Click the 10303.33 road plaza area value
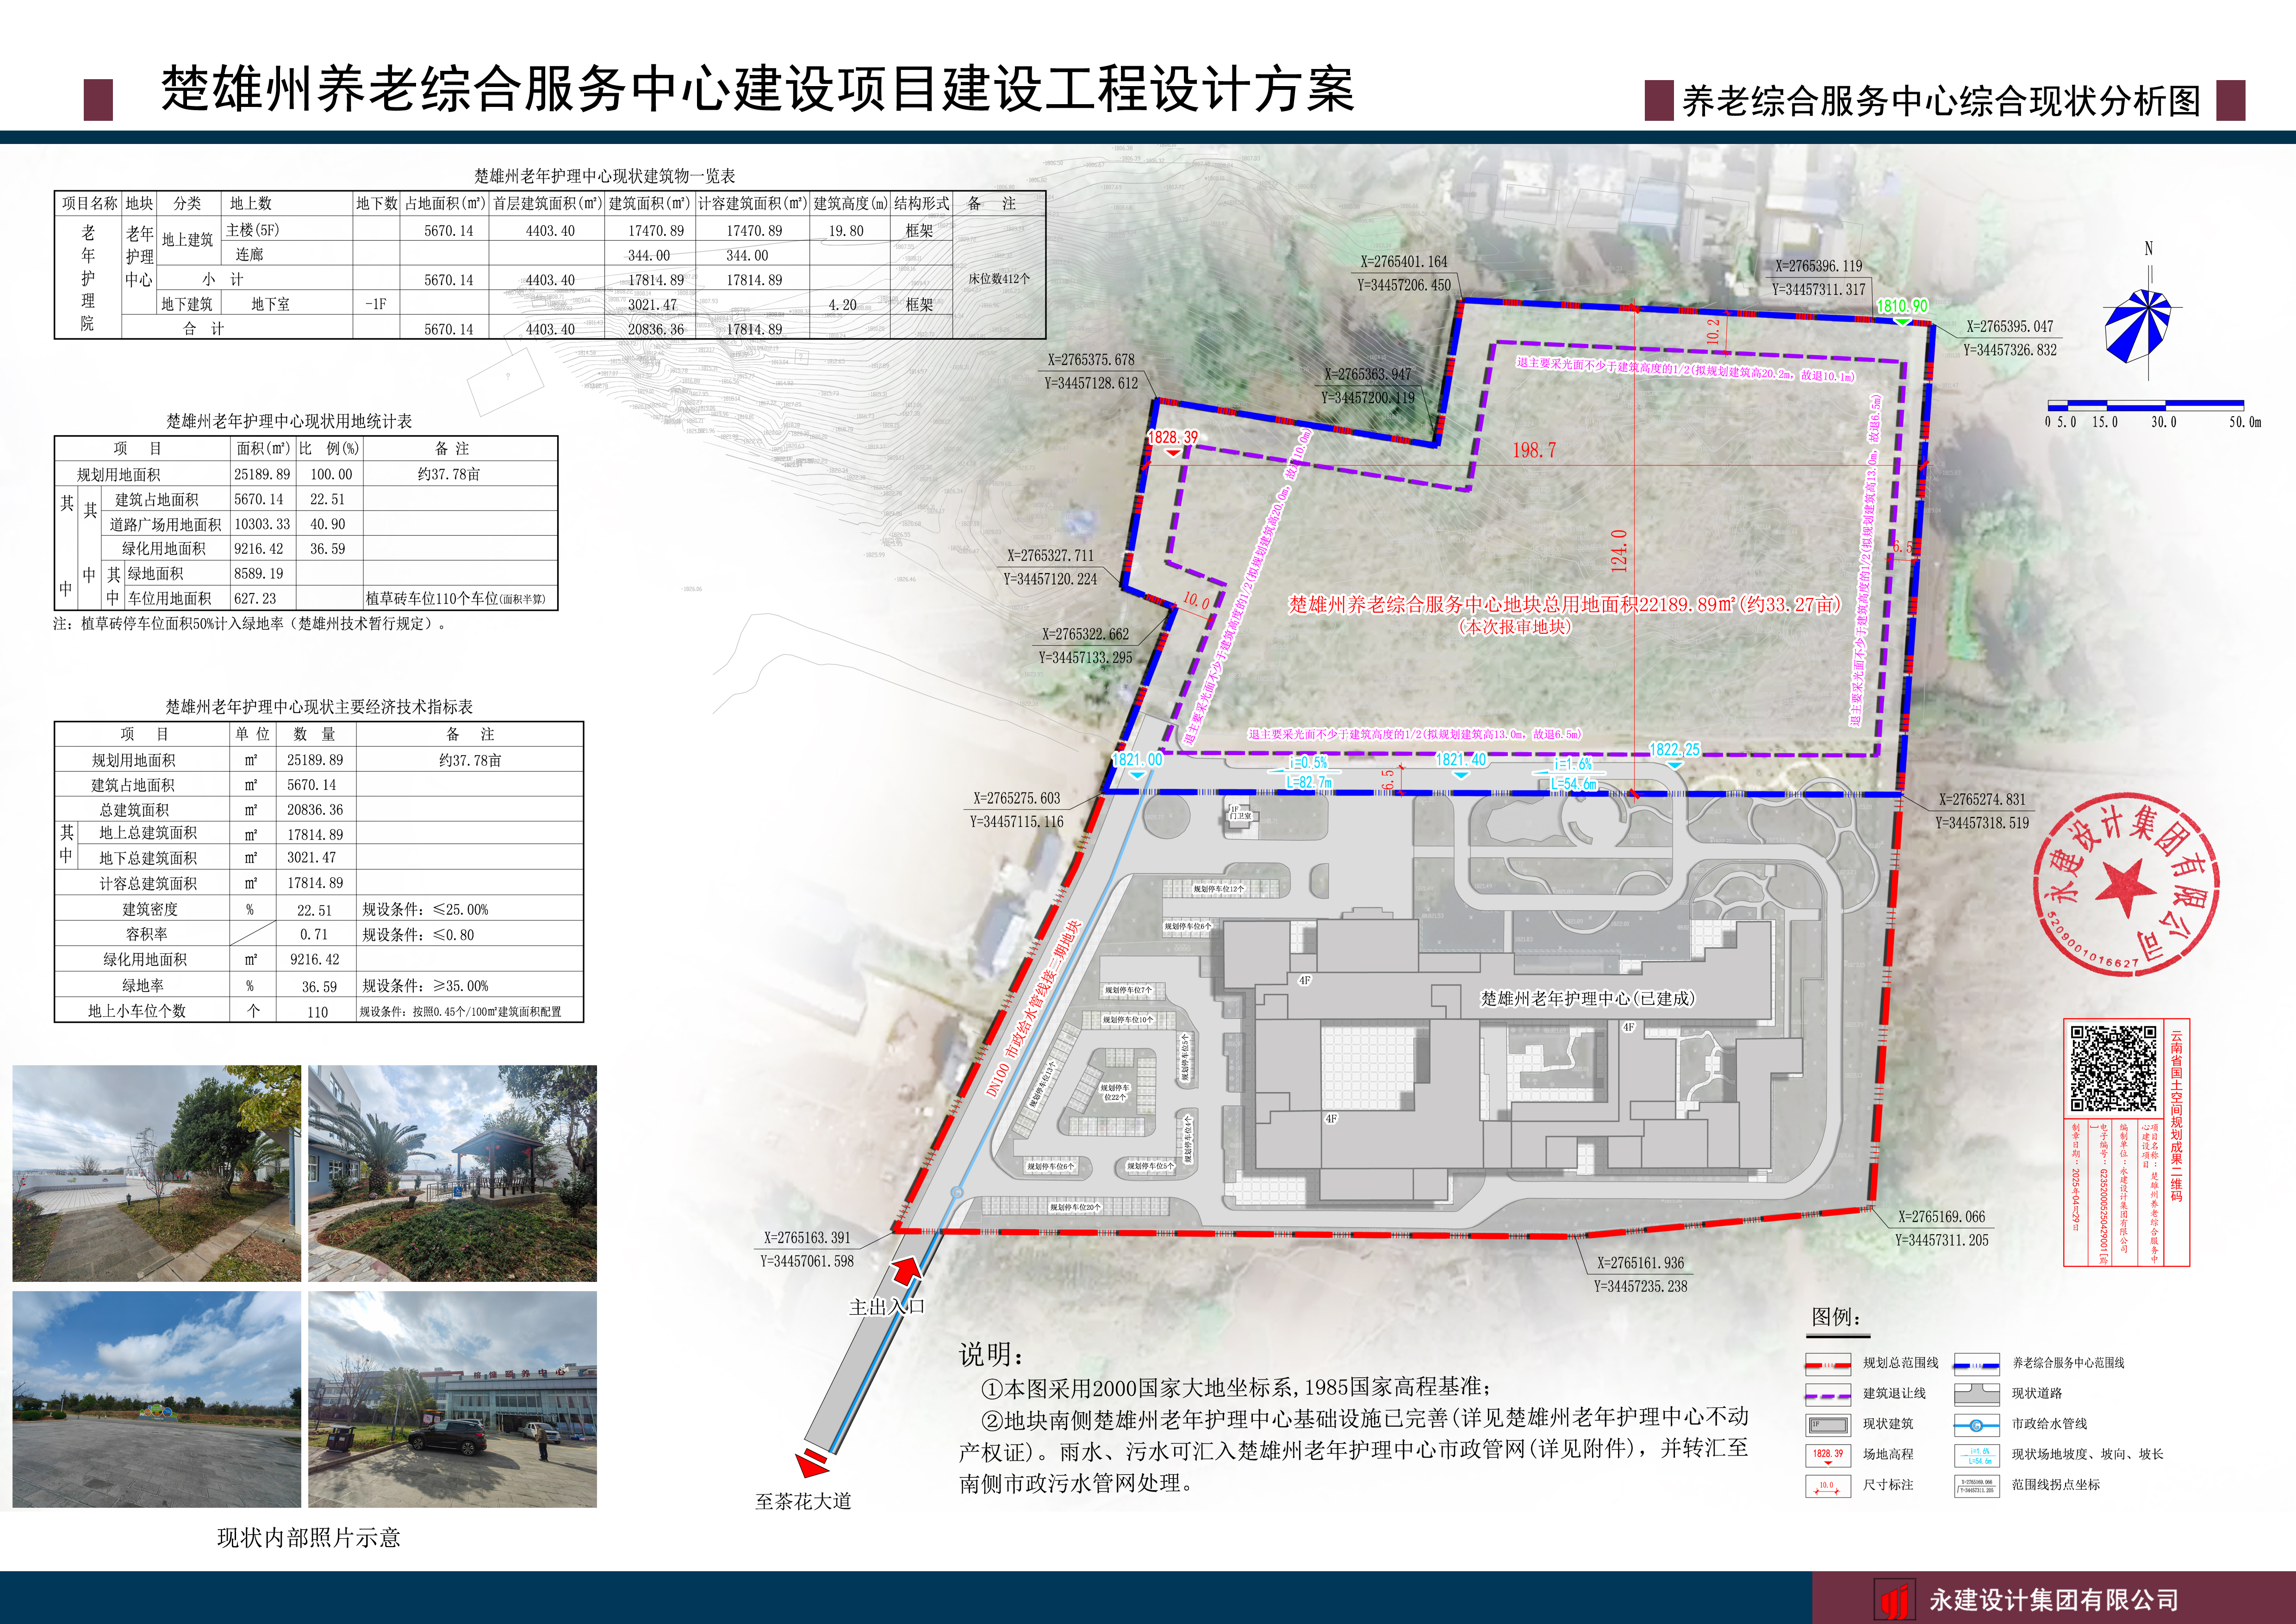2296x1624 pixels. pos(262,524)
